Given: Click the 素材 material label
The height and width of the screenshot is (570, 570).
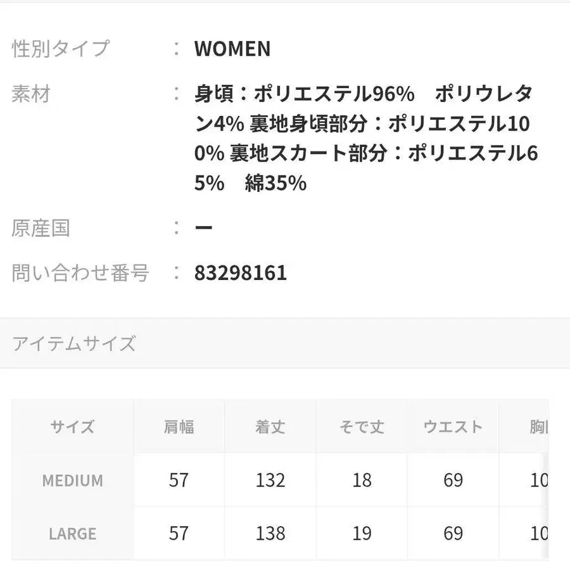Looking at the screenshot, I should pos(30,94).
